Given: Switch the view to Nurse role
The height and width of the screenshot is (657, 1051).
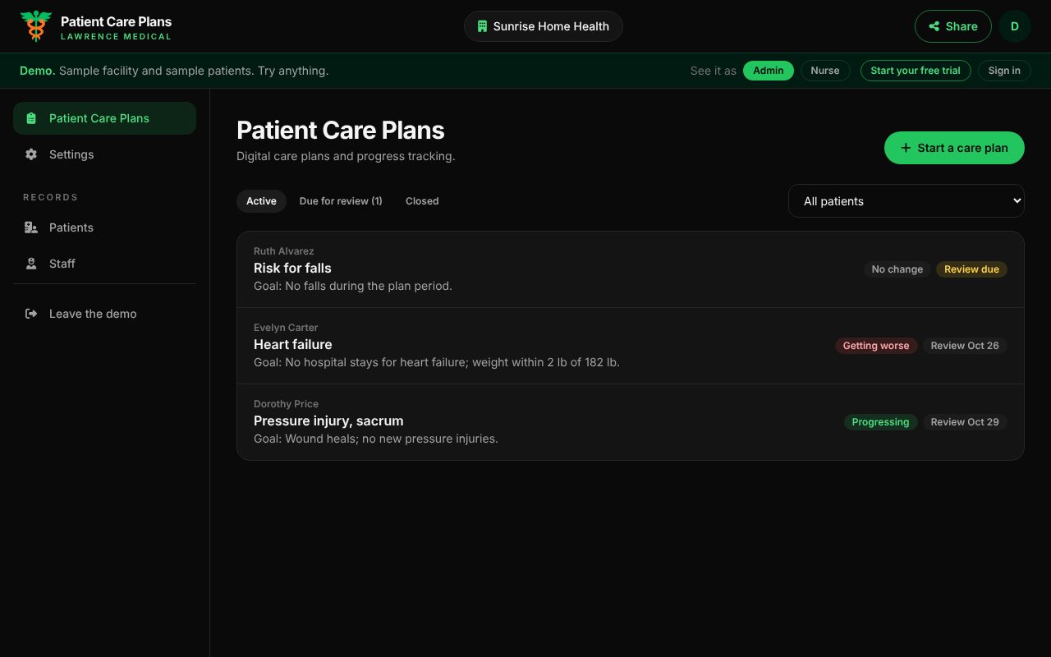Looking at the screenshot, I should [825, 71].
